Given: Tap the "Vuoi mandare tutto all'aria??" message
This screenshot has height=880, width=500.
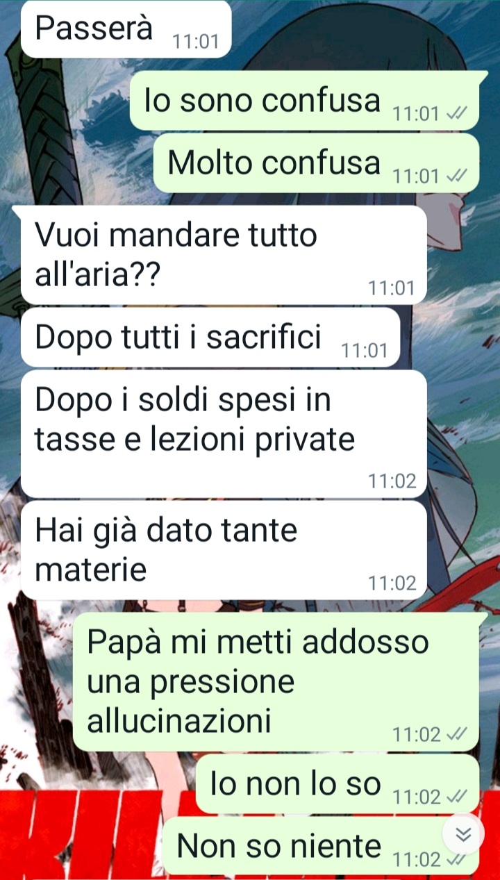Looking at the screenshot, I should 224,256.
